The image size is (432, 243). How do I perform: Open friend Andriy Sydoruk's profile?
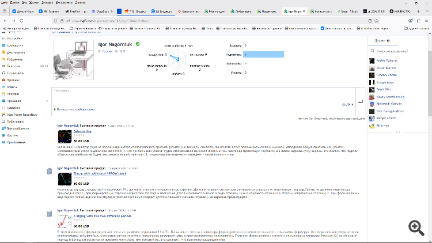click(x=387, y=60)
